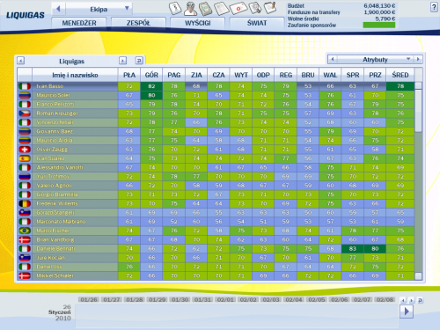440x330 pixels.
Task: Click the popup icon beside Liquigas title
Action: coord(139,61)
